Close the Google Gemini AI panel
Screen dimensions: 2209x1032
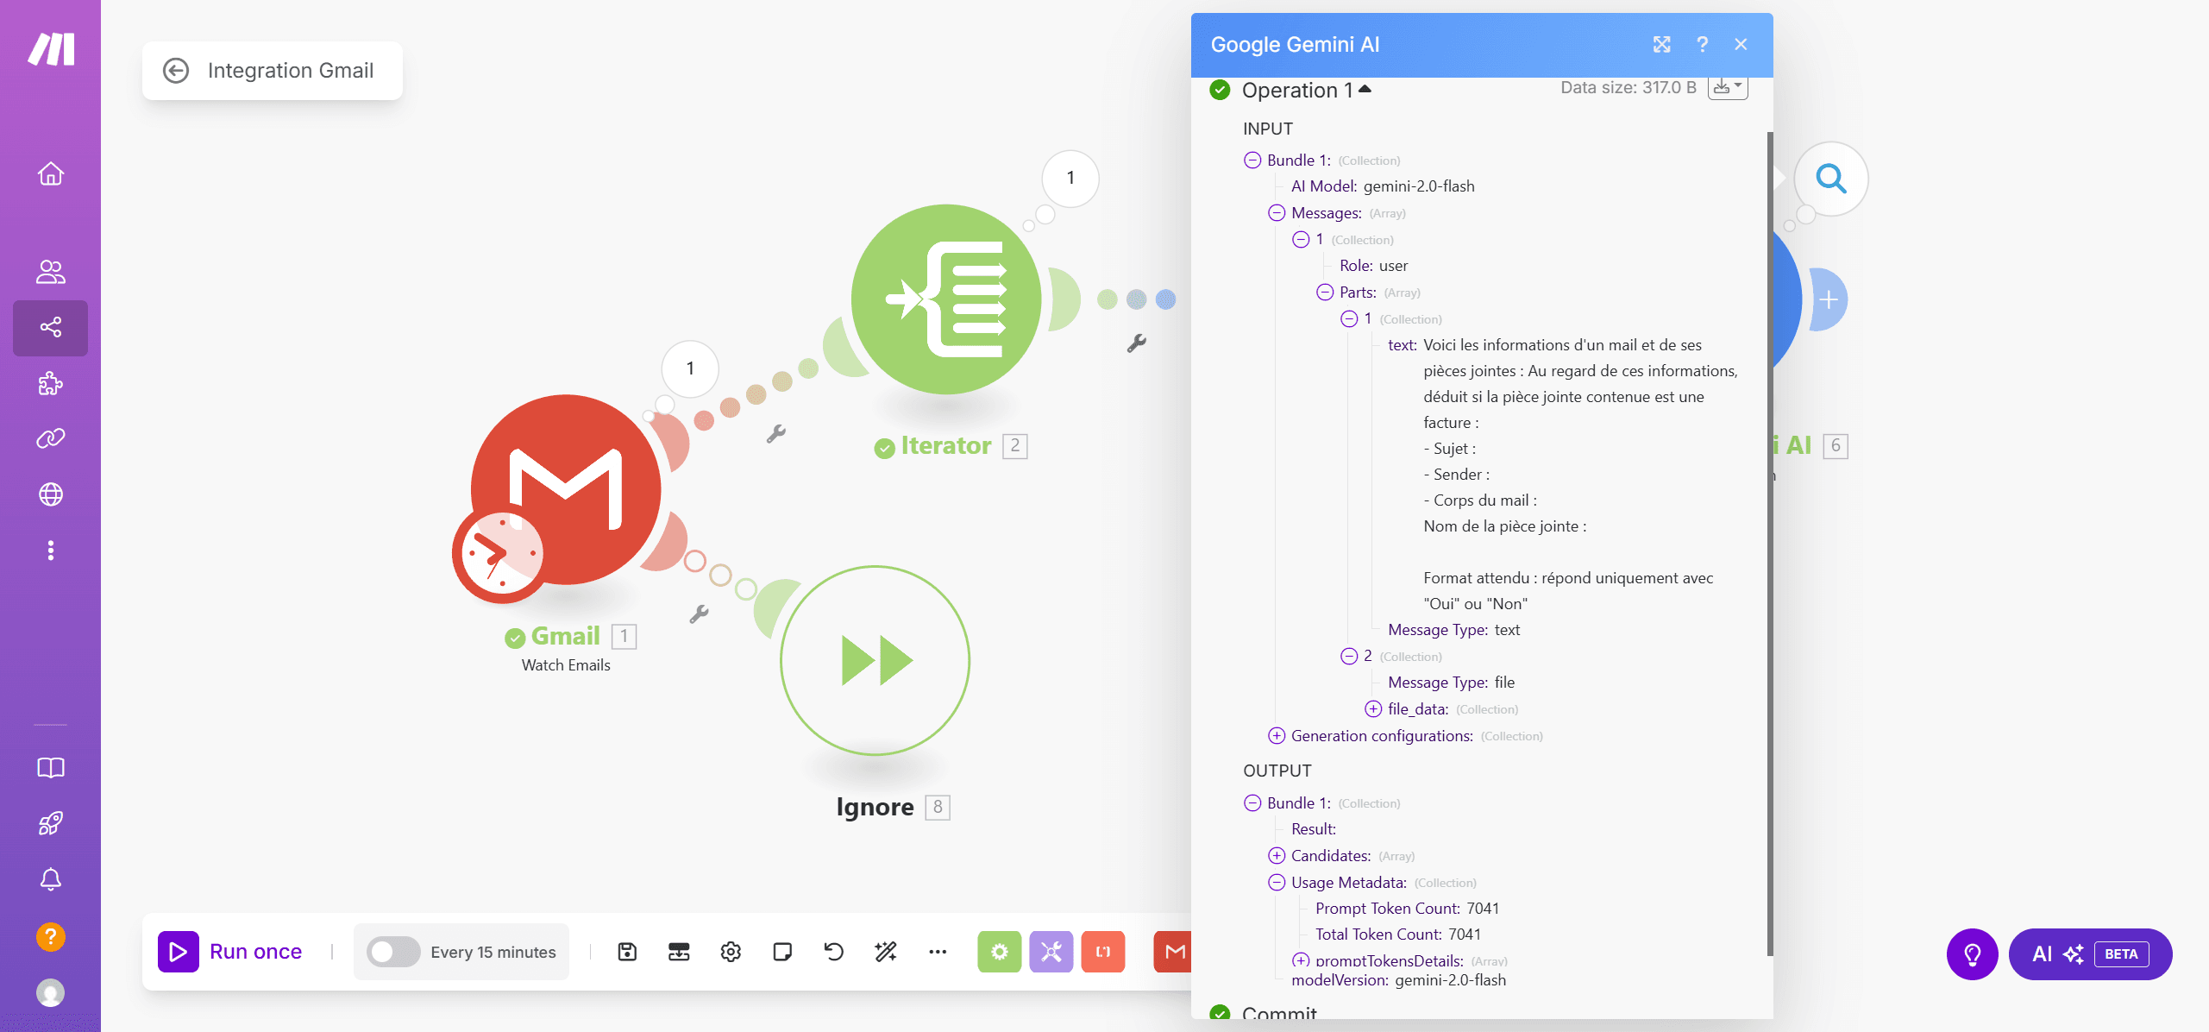[1741, 45]
